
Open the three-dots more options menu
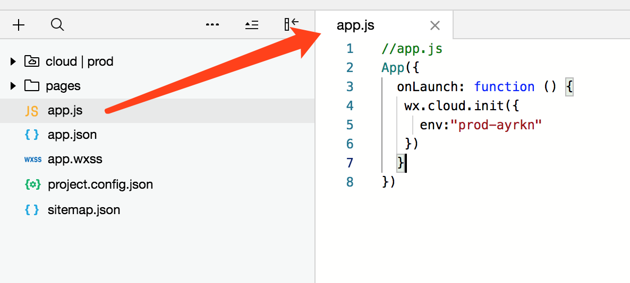tap(212, 25)
